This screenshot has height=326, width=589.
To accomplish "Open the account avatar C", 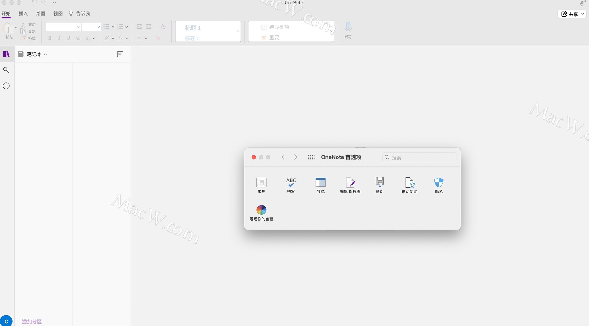I will point(6,321).
